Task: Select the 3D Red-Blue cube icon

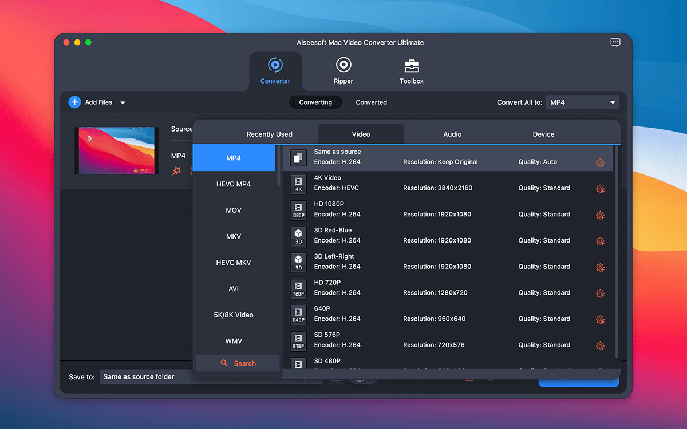Action: tap(298, 236)
